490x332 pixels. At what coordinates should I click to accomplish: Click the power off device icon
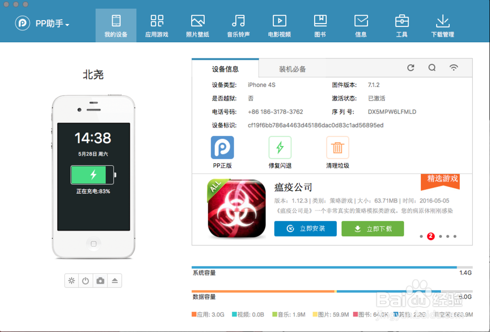86,281
